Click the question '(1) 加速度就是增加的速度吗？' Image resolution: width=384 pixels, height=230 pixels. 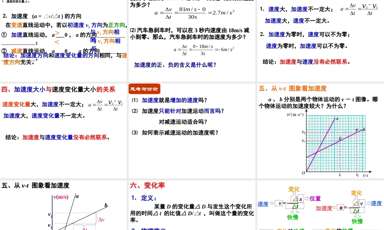point(170,100)
